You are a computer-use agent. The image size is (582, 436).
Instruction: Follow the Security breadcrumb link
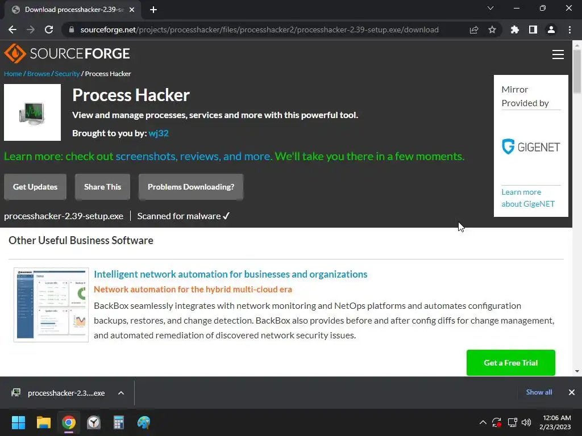tap(67, 74)
